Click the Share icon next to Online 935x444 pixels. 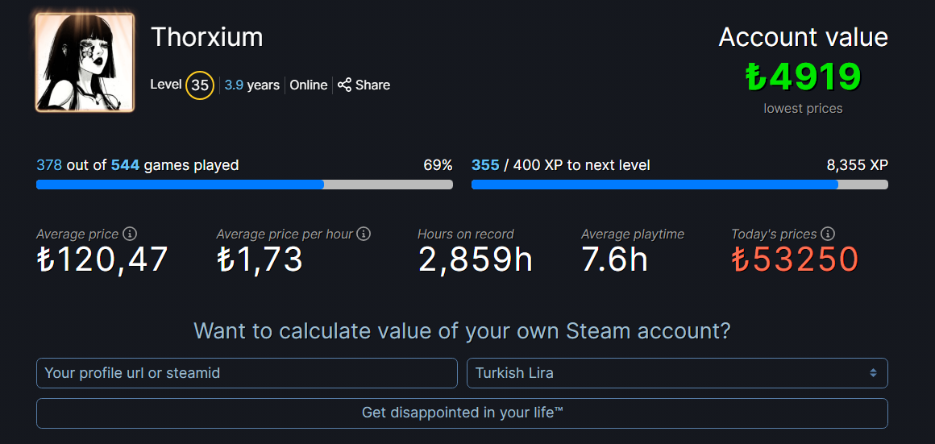click(344, 85)
